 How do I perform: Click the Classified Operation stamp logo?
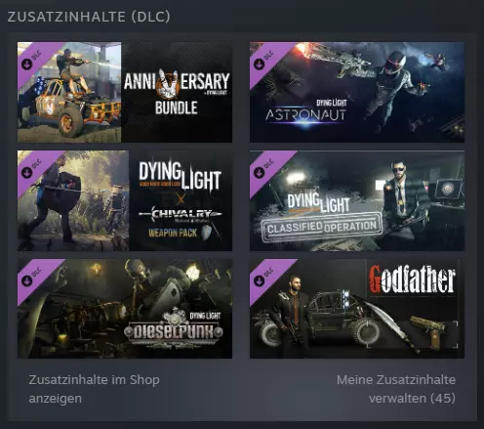click(322, 227)
